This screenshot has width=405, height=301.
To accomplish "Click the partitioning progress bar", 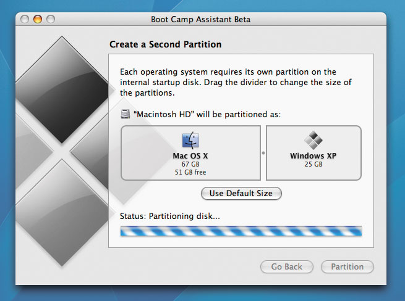I will point(241,231).
